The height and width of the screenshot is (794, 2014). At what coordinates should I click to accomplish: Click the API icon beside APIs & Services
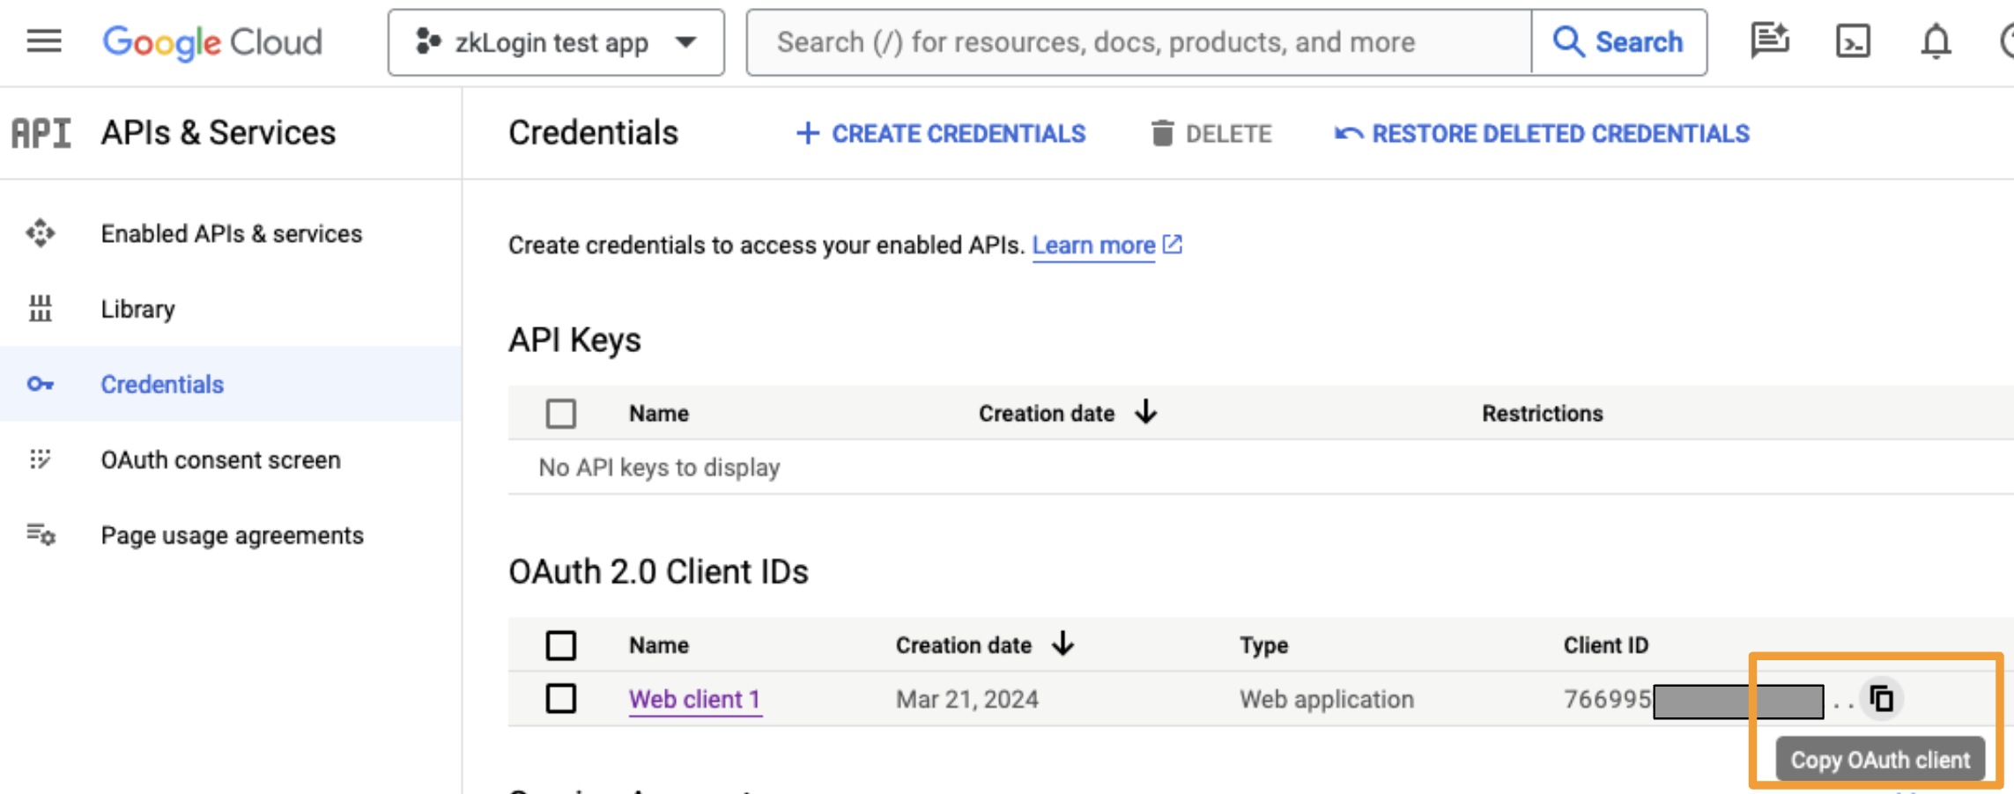pyautogui.click(x=41, y=133)
